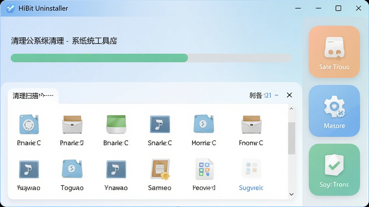
Task: Maximize the HiBit Uninstaller window
Action: (x=338, y=9)
